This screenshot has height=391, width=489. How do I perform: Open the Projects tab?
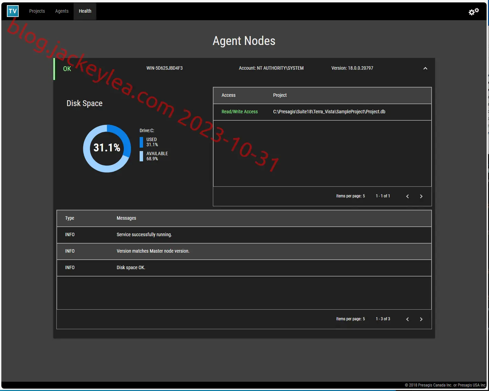(x=37, y=11)
